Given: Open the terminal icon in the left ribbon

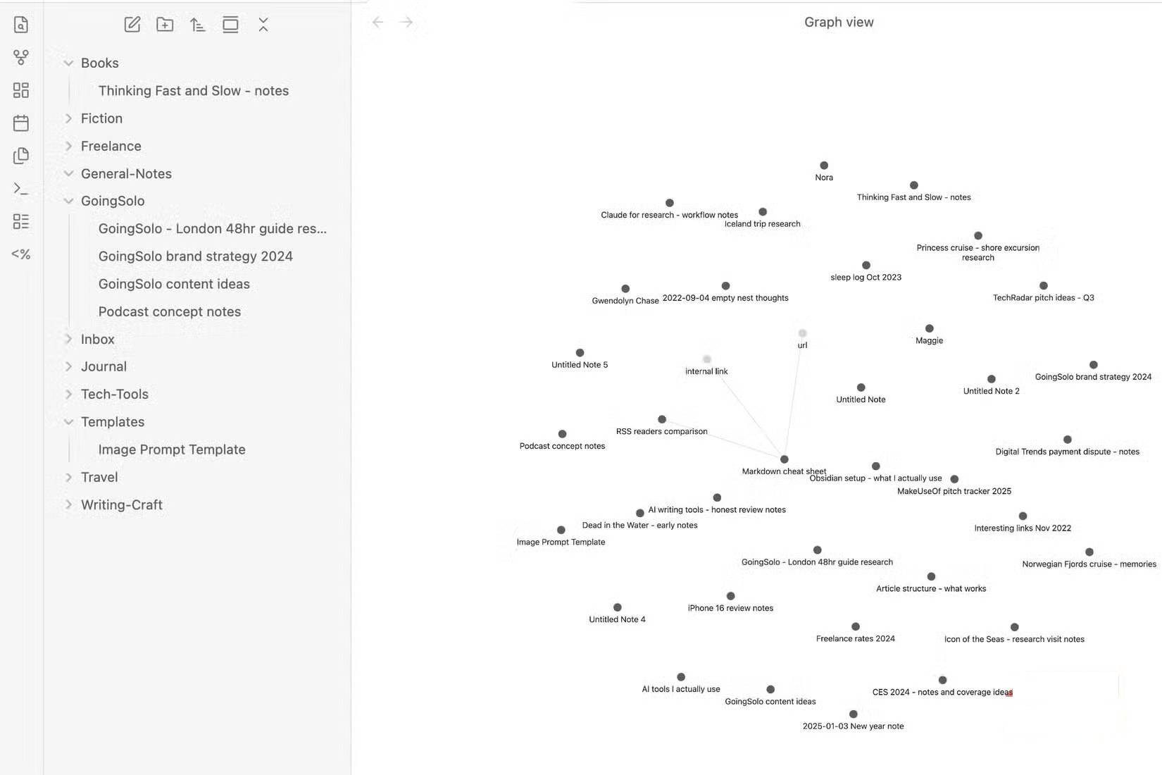Looking at the screenshot, I should point(21,189).
